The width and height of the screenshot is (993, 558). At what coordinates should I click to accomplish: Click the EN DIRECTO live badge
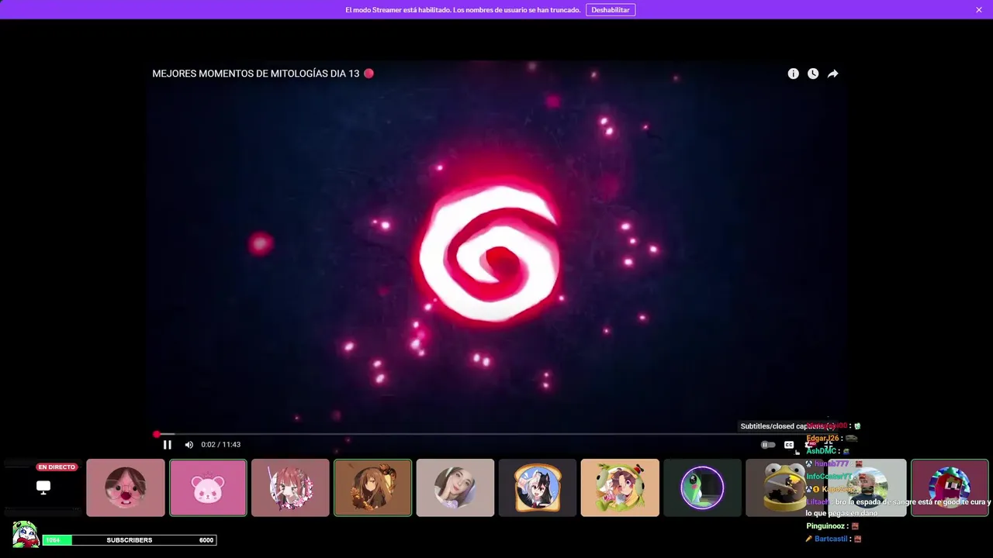pyautogui.click(x=57, y=467)
